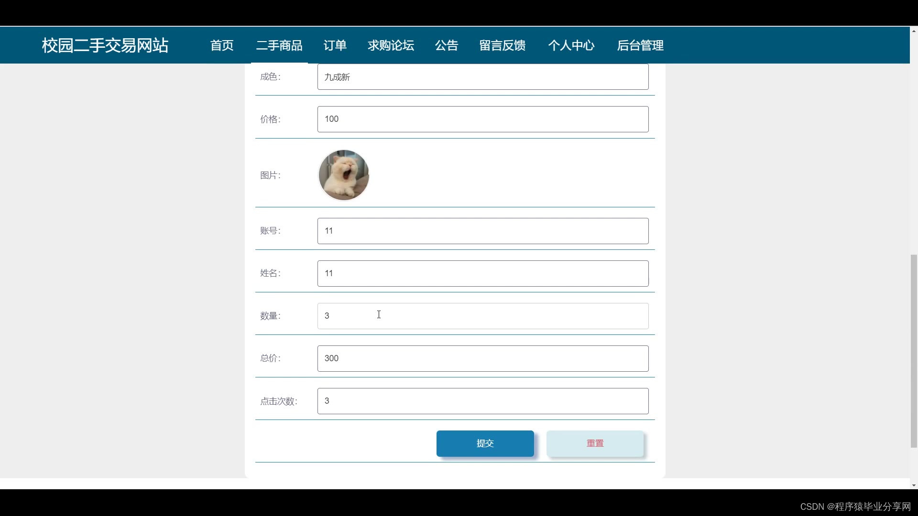
Task: Go to the 订单 page
Action: point(335,45)
